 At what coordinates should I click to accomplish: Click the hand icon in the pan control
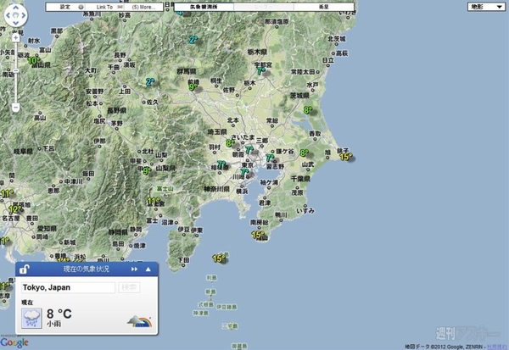coord(15,15)
